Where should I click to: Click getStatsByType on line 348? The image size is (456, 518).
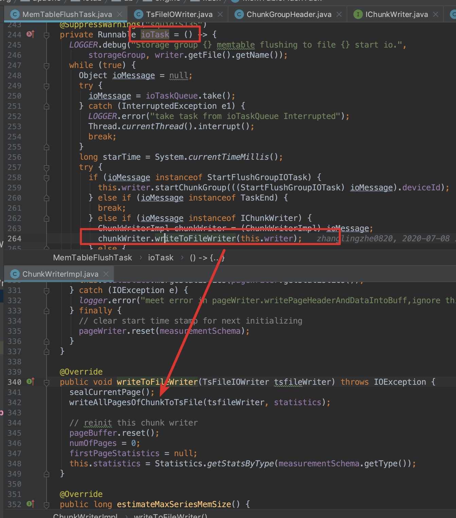pos(240,463)
